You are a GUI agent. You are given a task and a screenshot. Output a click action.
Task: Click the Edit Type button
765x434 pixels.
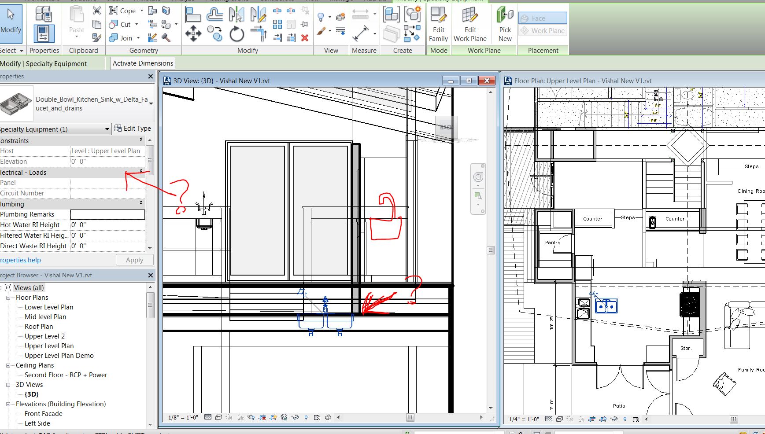(x=133, y=129)
